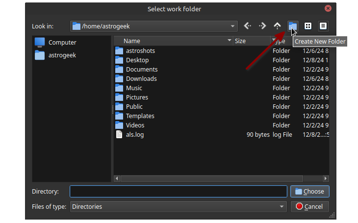
Task: Sort by the Type column header
Action: tap(282, 41)
